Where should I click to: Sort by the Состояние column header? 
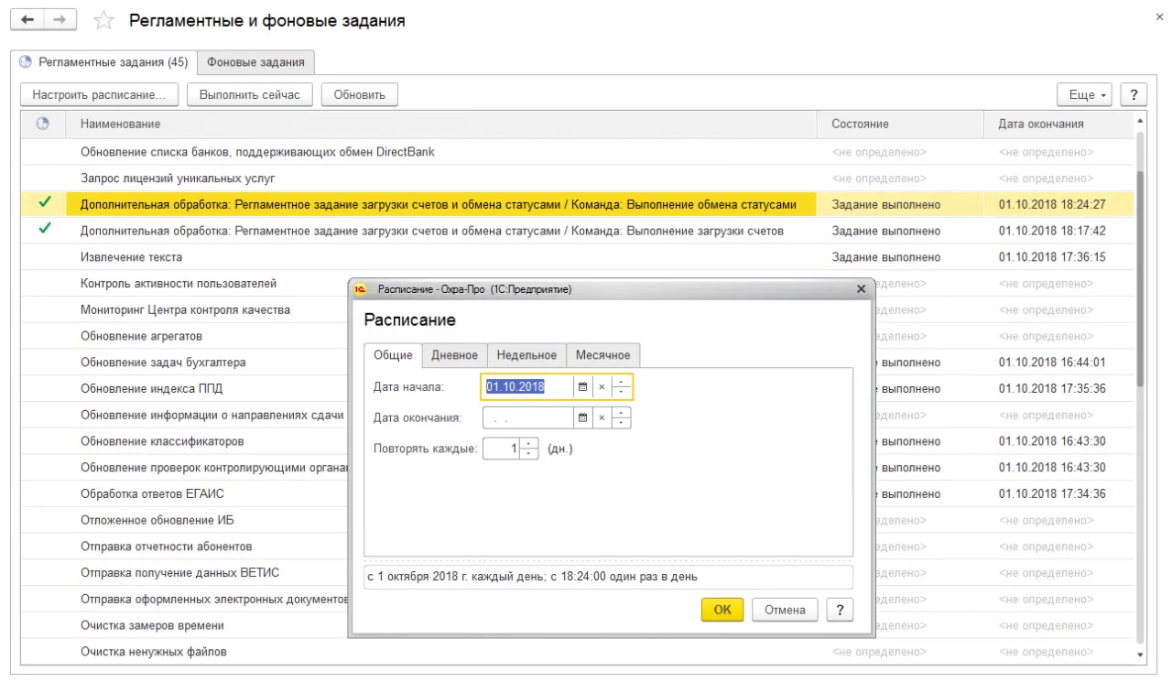(x=900, y=124)
